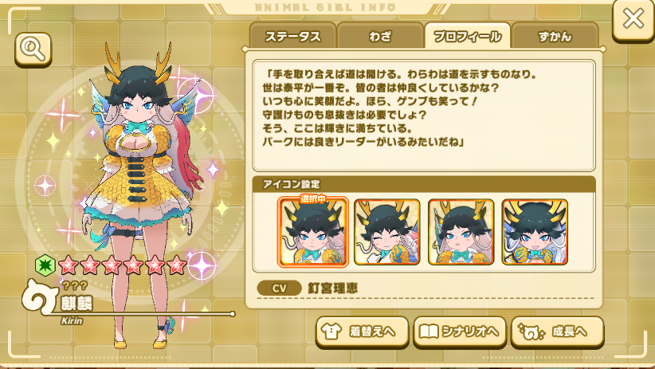
Task: Click the magnifying glass zoom icon
Action: [x=33, y=49]
